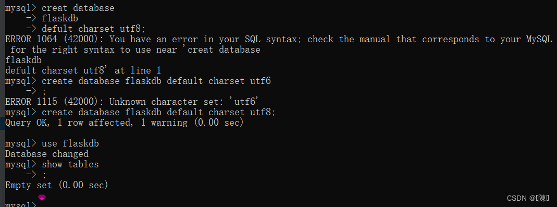Click the semicolon continuation line below show tables
Screen dimensions: 557x207
tap(36, 175)
